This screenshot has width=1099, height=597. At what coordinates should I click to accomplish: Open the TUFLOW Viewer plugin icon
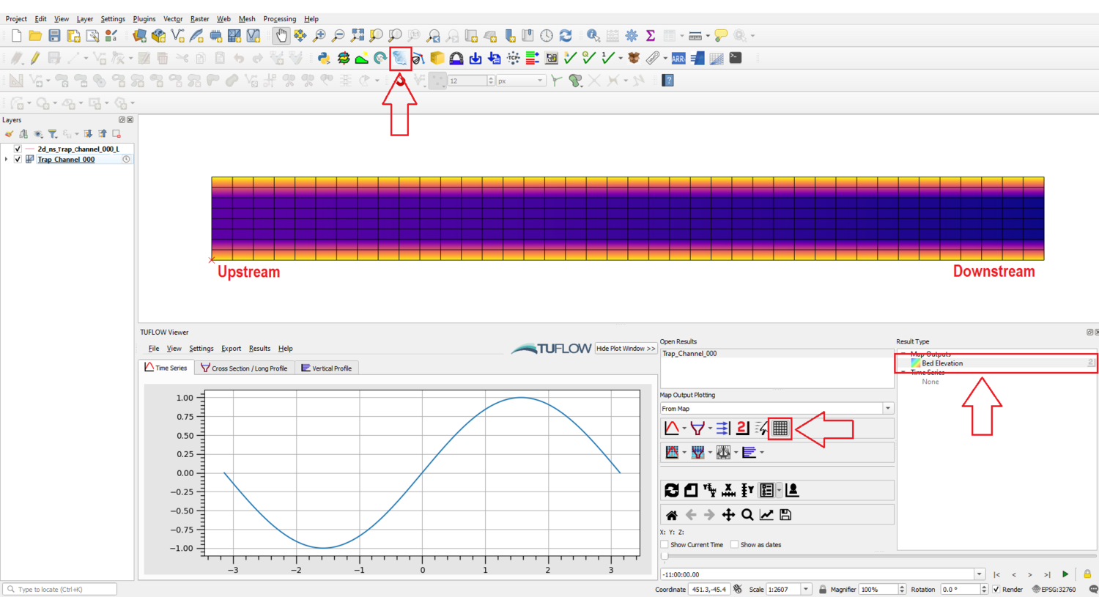coord(399,59)
